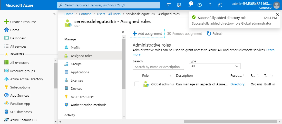Viewport: 282px width, 124px height.
Task: Open the Directory + subscription filter icon
Action: 179,5
